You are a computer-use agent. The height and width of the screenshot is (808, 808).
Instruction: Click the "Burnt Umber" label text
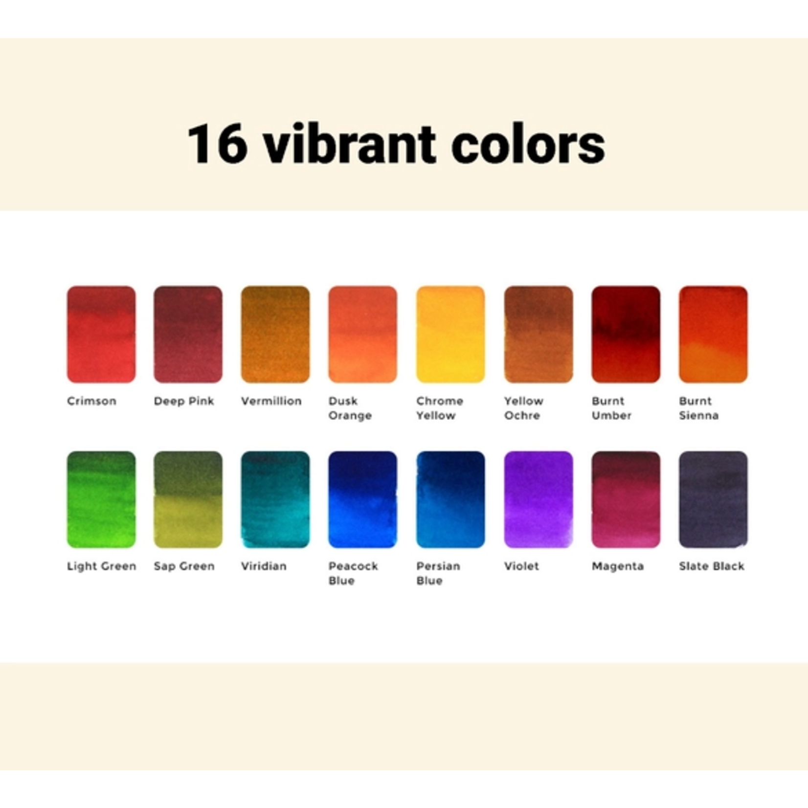[611, 408]
